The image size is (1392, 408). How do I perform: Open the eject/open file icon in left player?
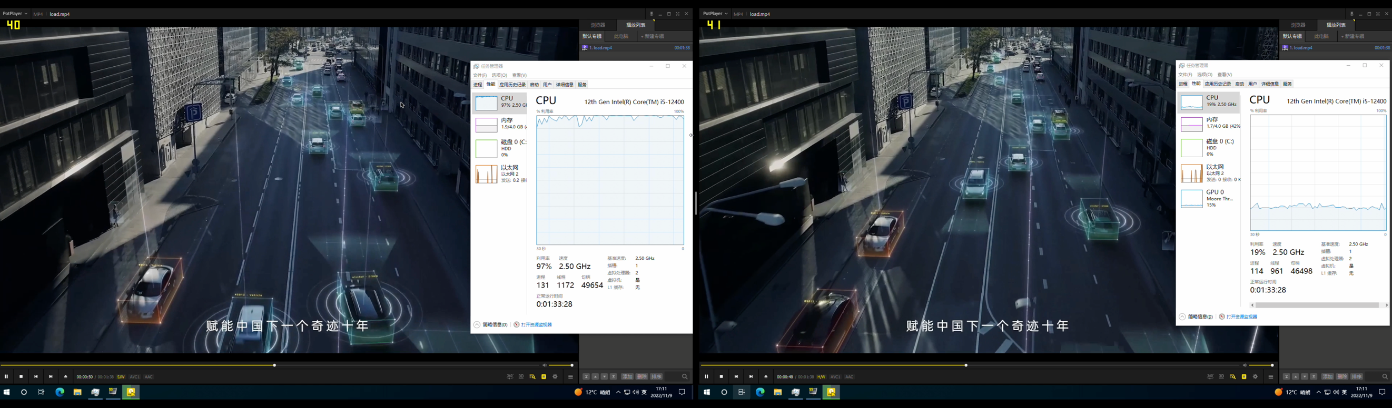tap(66, 376)
